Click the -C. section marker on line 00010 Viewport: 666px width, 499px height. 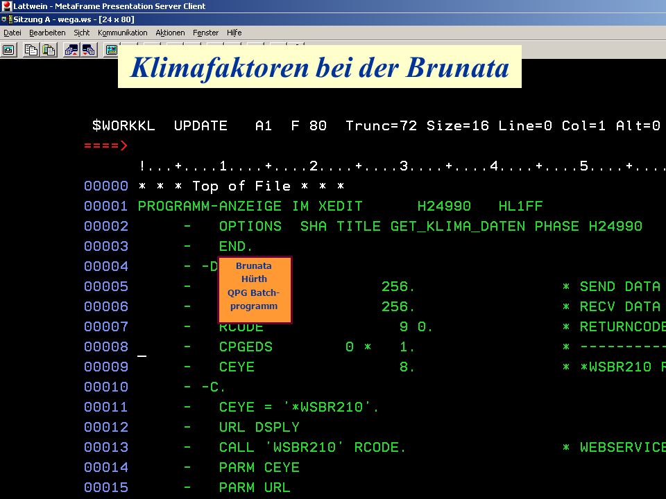(214, 387)
